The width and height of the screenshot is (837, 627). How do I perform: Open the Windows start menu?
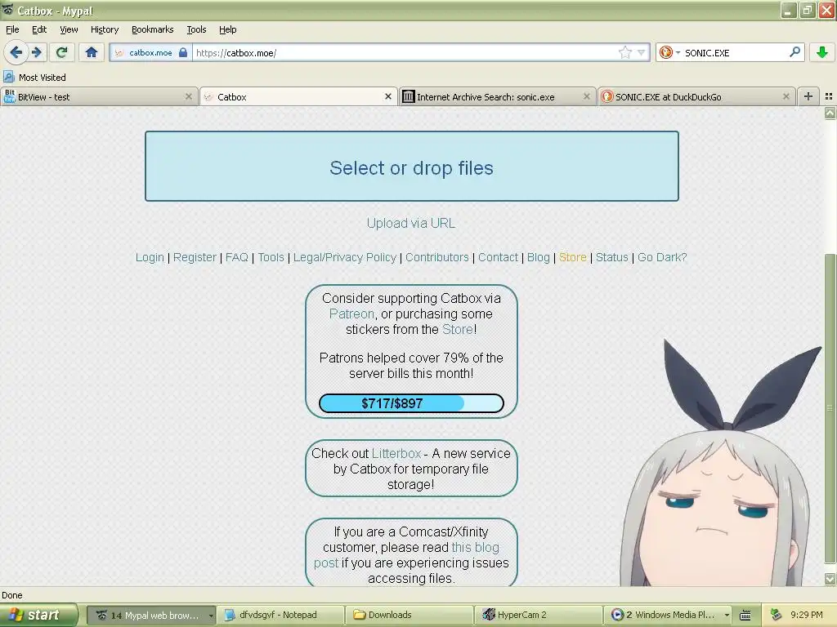point(38,615)
